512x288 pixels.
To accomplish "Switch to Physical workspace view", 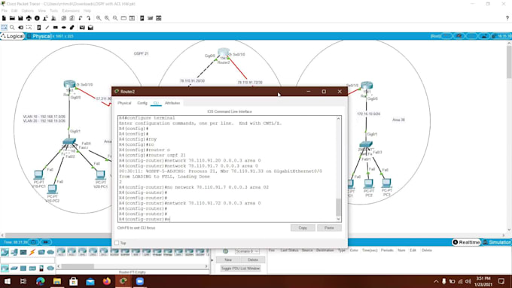I will click(x=39, y=36).
